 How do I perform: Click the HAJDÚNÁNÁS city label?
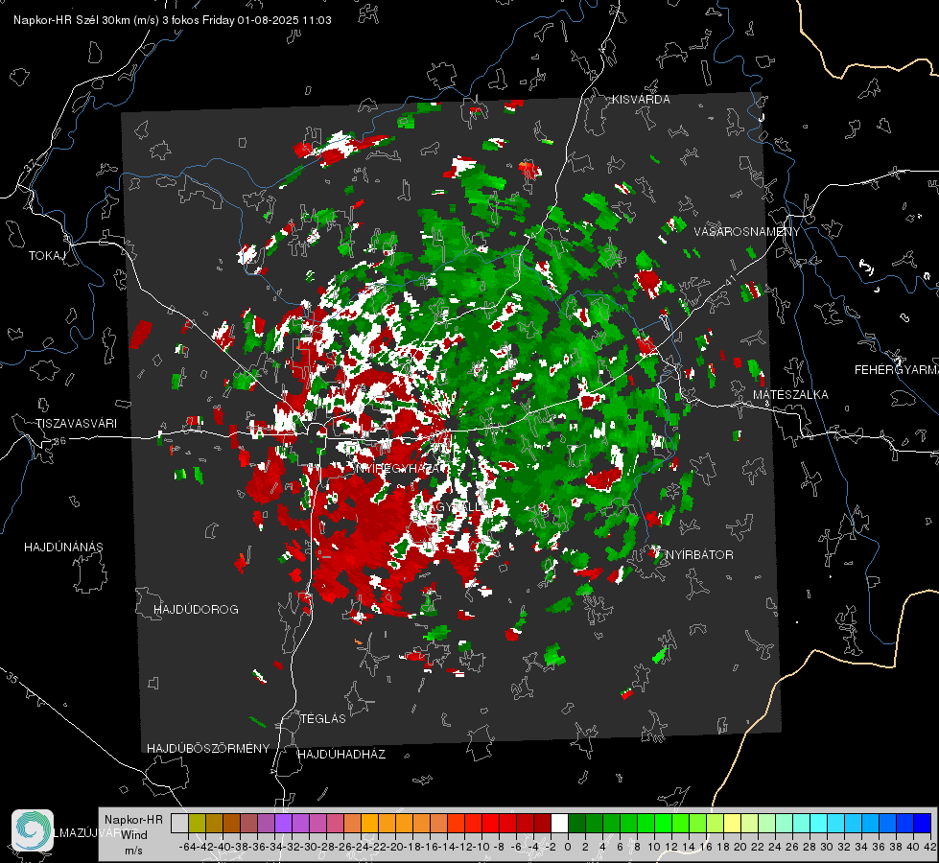[x=63, y=547]
